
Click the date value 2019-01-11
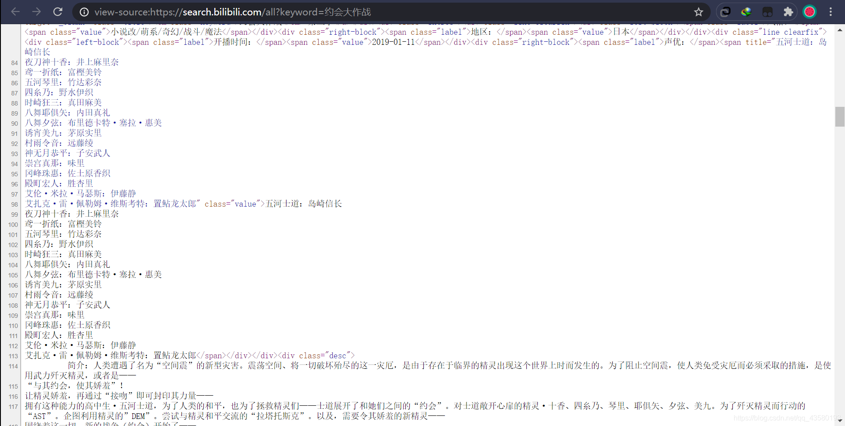[393, 42]
